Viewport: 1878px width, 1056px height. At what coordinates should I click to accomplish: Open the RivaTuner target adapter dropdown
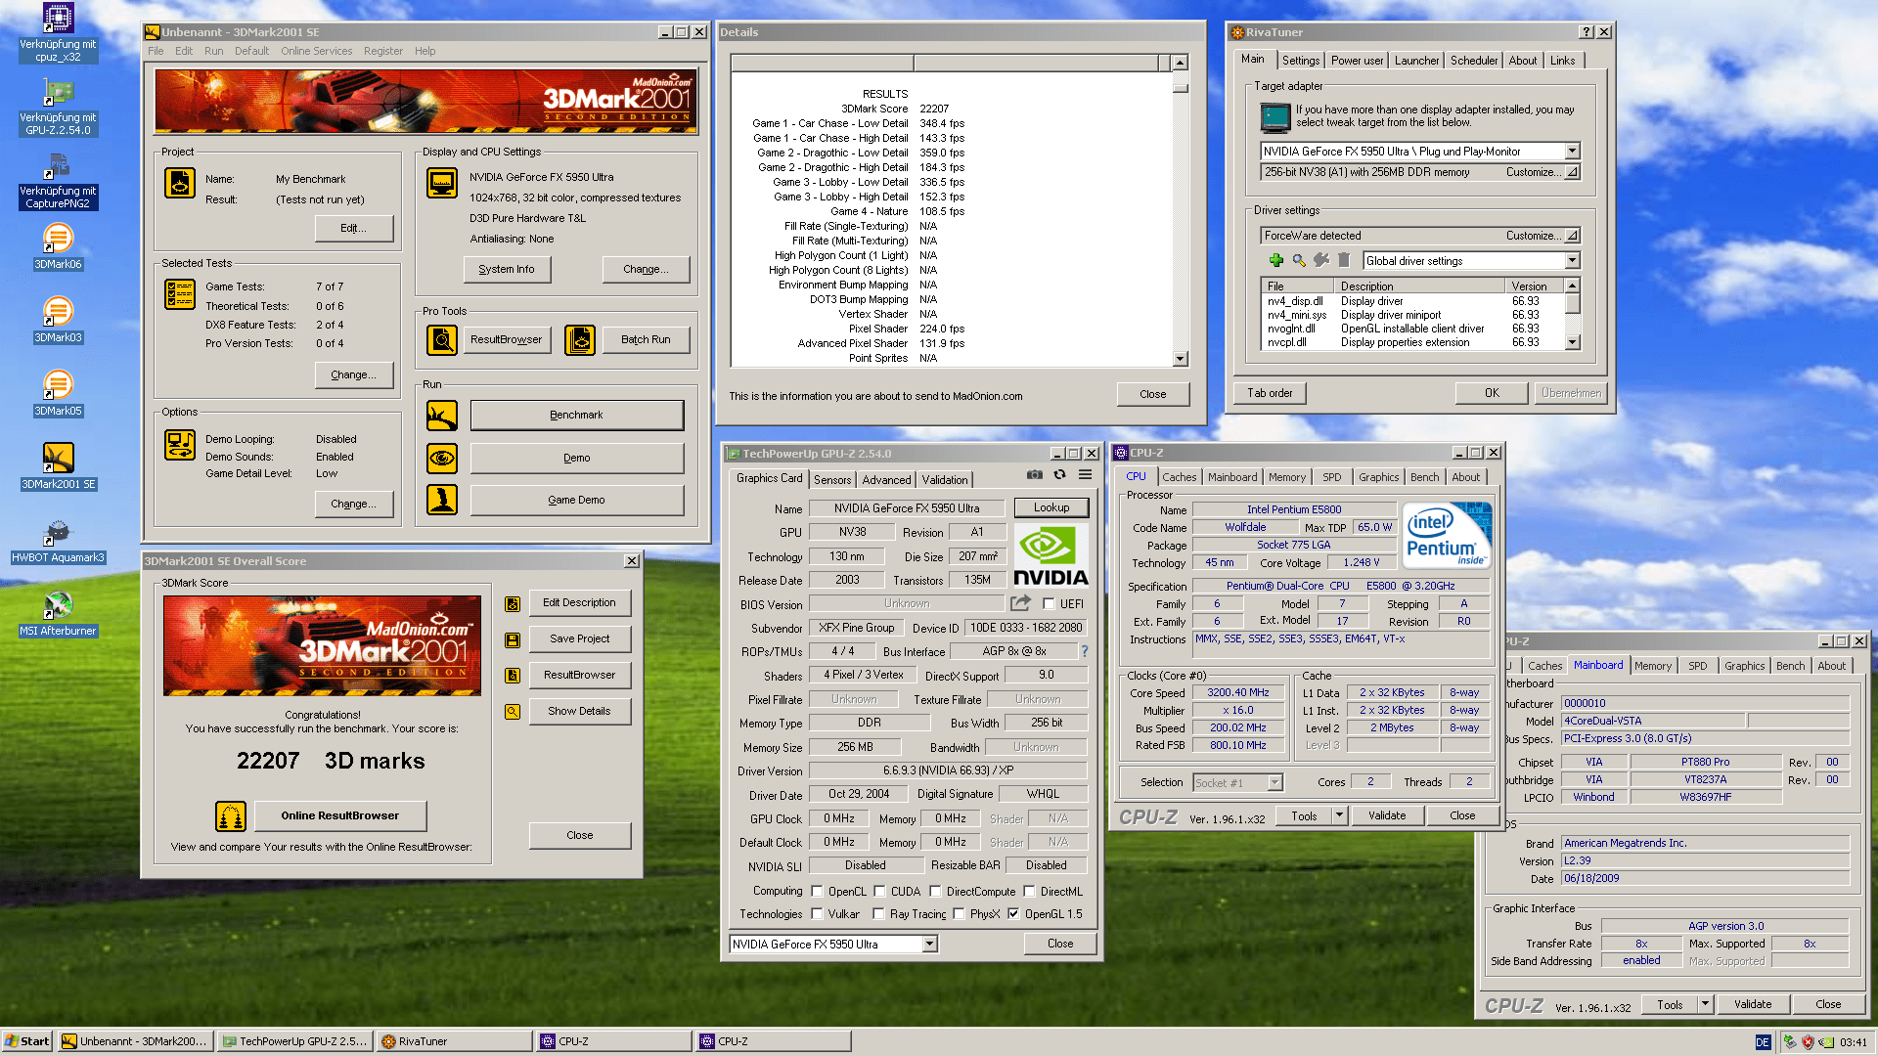pos(1572,152)
